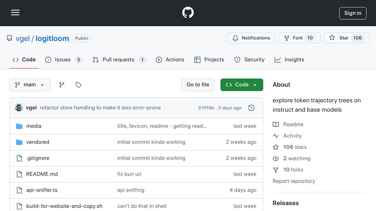376x211 pixels.
Task: Open the Actions tab
Action: coord(170,59)
